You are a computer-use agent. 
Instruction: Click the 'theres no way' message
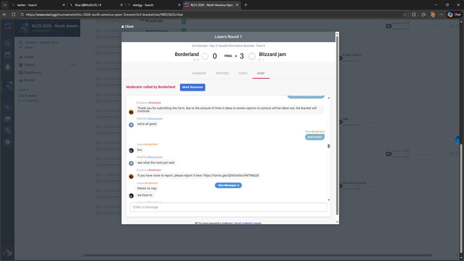pyautogui.click(x=146, y=188)
